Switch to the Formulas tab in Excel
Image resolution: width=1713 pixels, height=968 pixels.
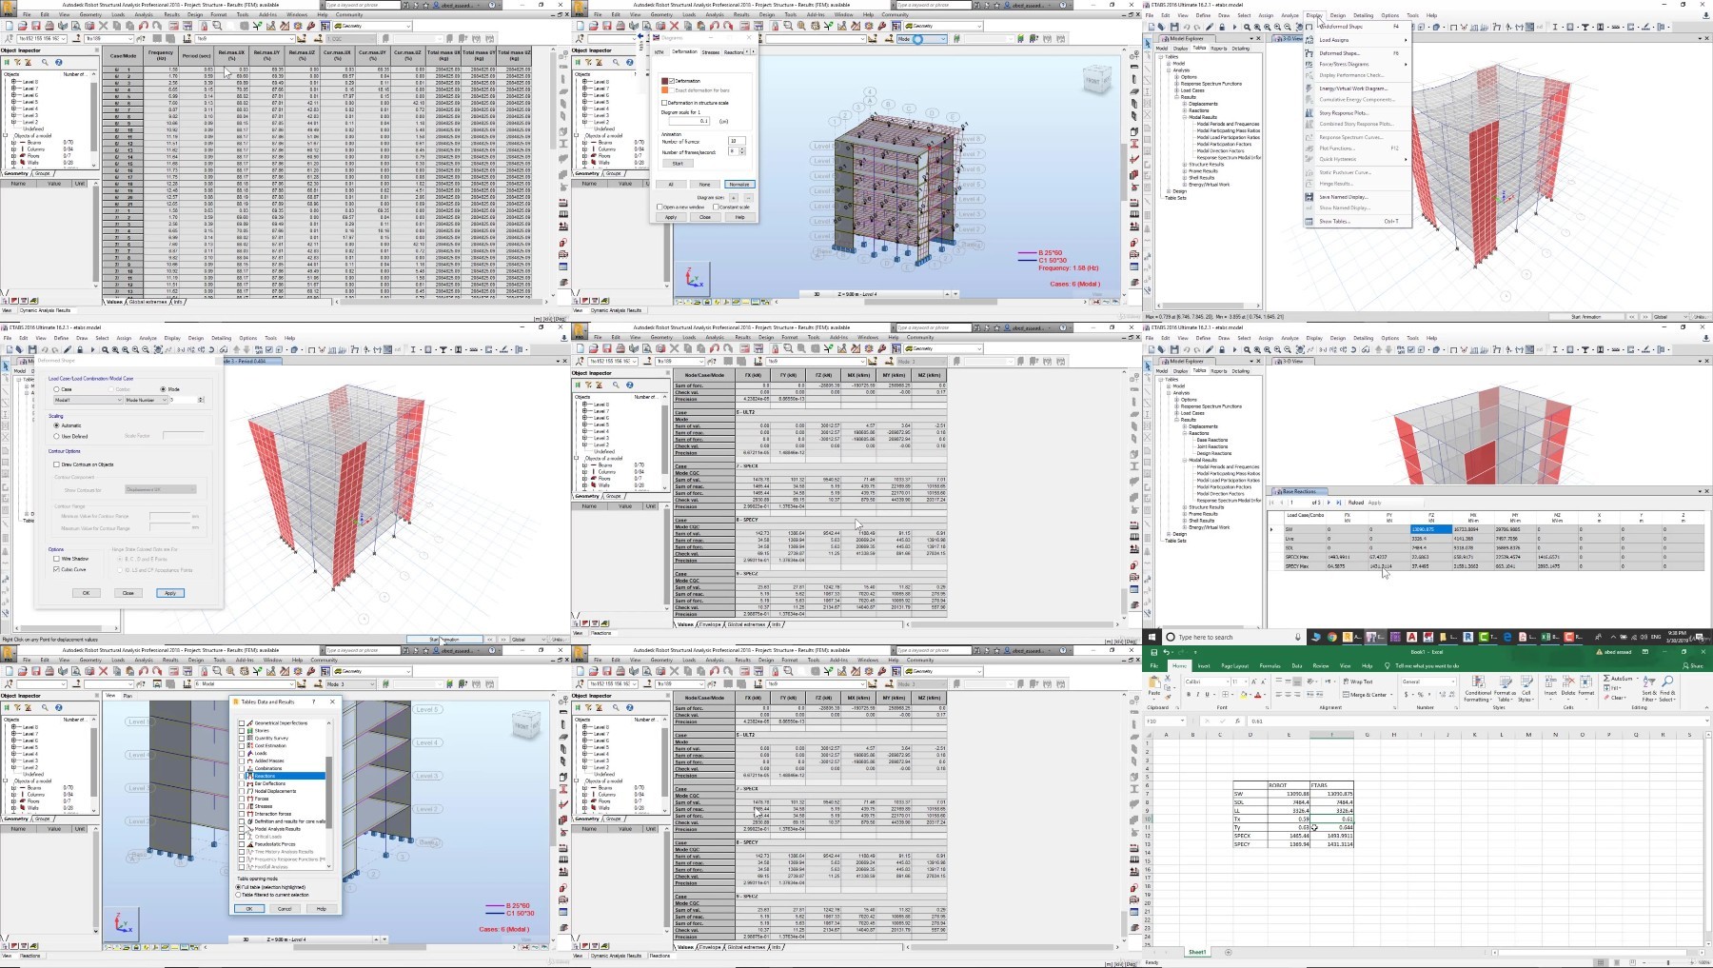[x=1270, y=665]
